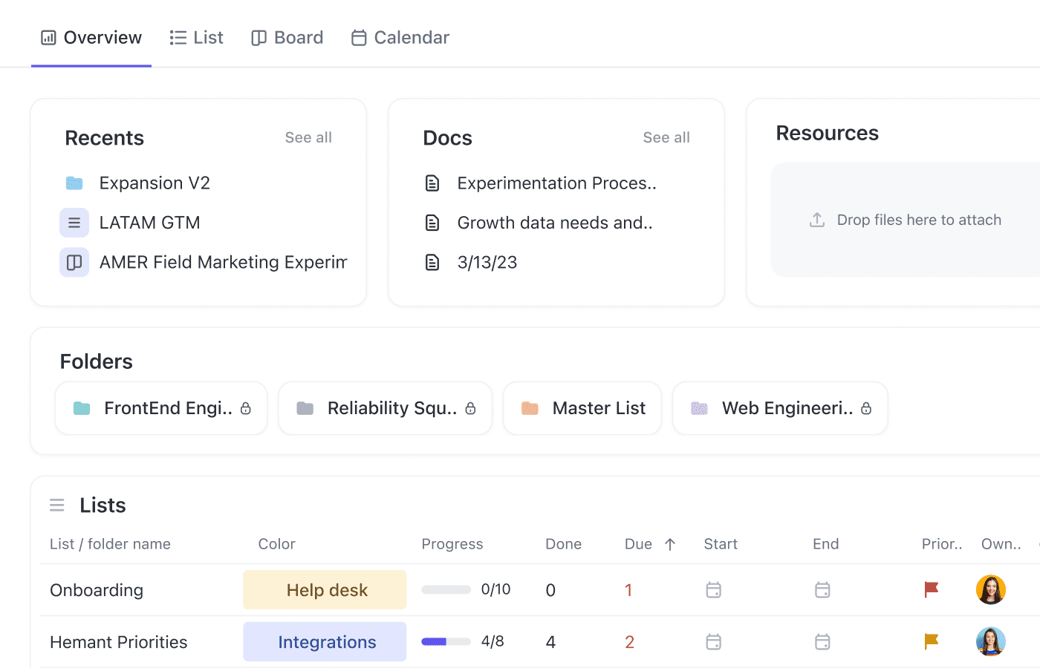The height and width of the screenshot is (668, 1040).
Task: Open the Help desk color tag selector
Action: 325,589
